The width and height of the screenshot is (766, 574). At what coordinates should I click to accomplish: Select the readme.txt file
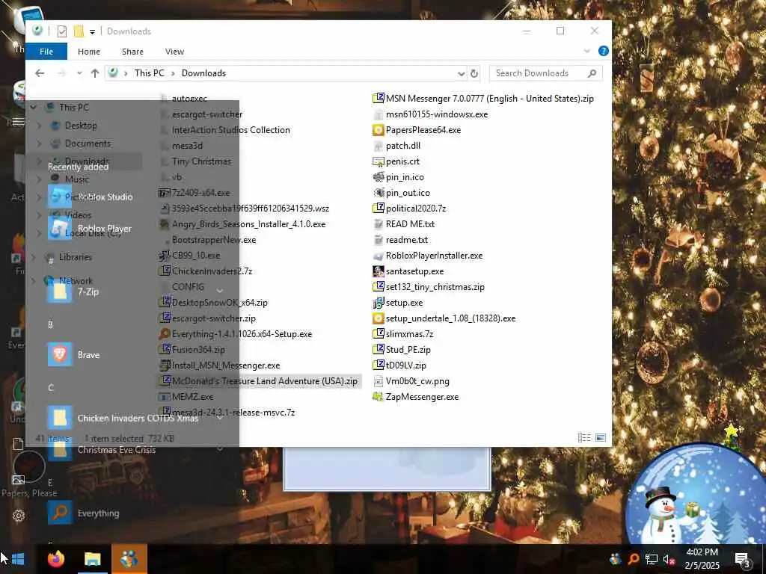tap(400, 240)
